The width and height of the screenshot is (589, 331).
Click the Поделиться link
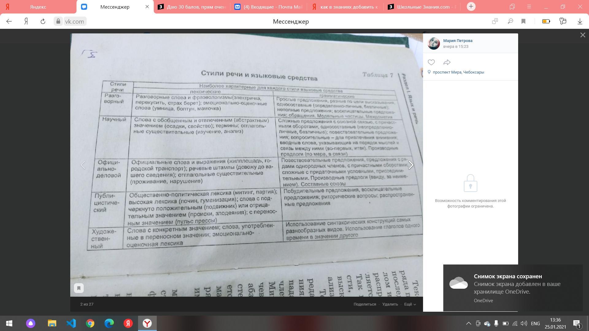(364, 304)
